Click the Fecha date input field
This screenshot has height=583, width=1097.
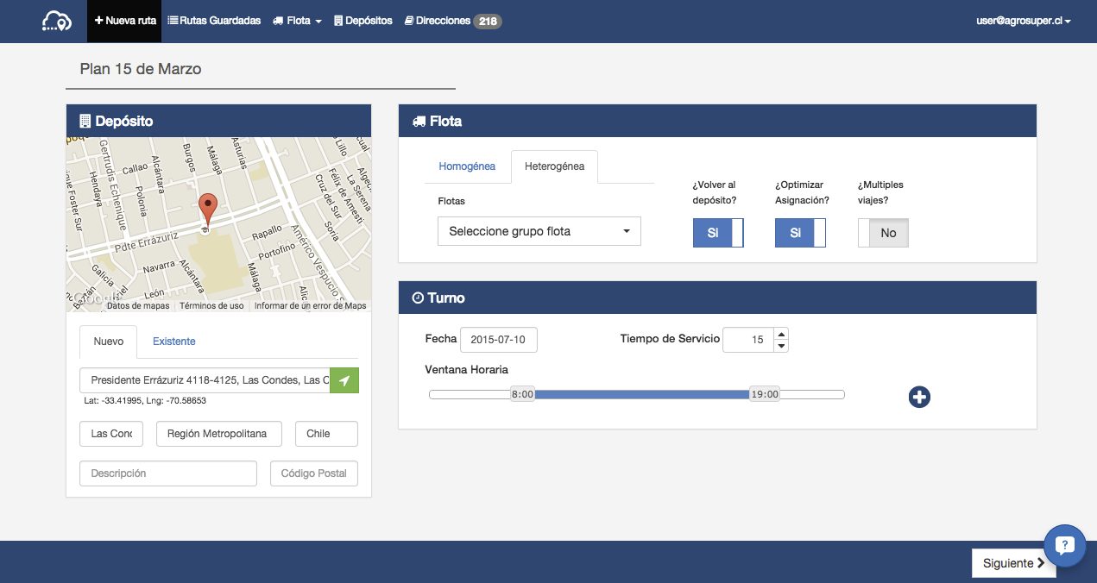(499, 340)
